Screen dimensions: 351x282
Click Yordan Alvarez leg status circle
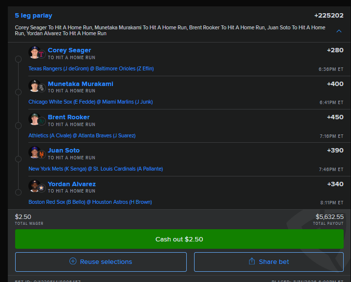(18, 192)
